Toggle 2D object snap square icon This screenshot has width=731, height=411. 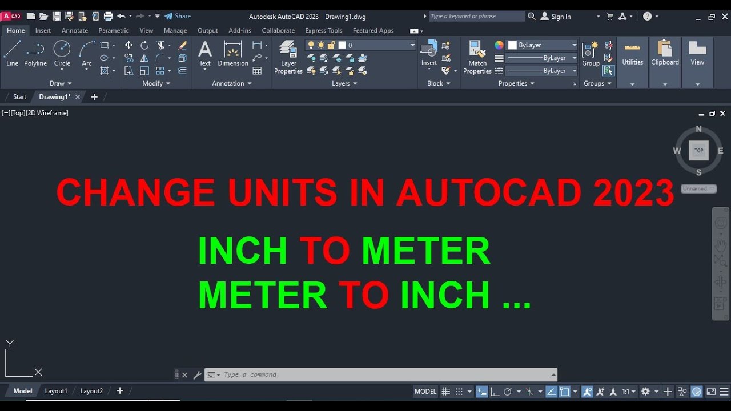point(565,392)
